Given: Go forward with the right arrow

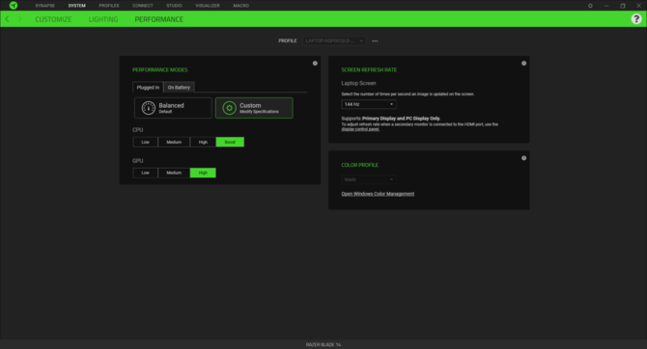Looking at the screenshot, I should [x=19, y=19].
